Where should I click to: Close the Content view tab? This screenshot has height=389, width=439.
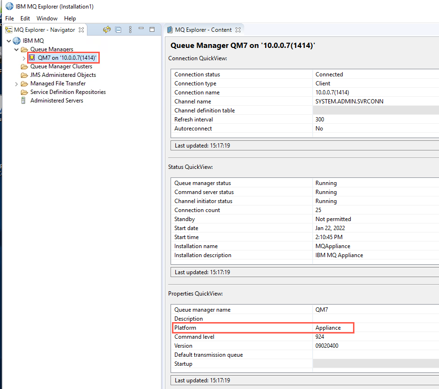pos(238,30)
